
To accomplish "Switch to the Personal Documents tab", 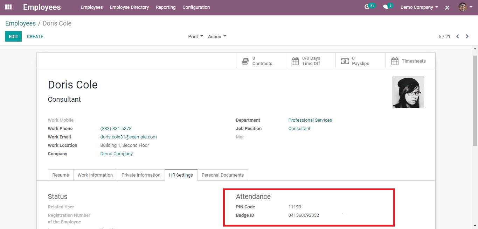I will point(223,175).
